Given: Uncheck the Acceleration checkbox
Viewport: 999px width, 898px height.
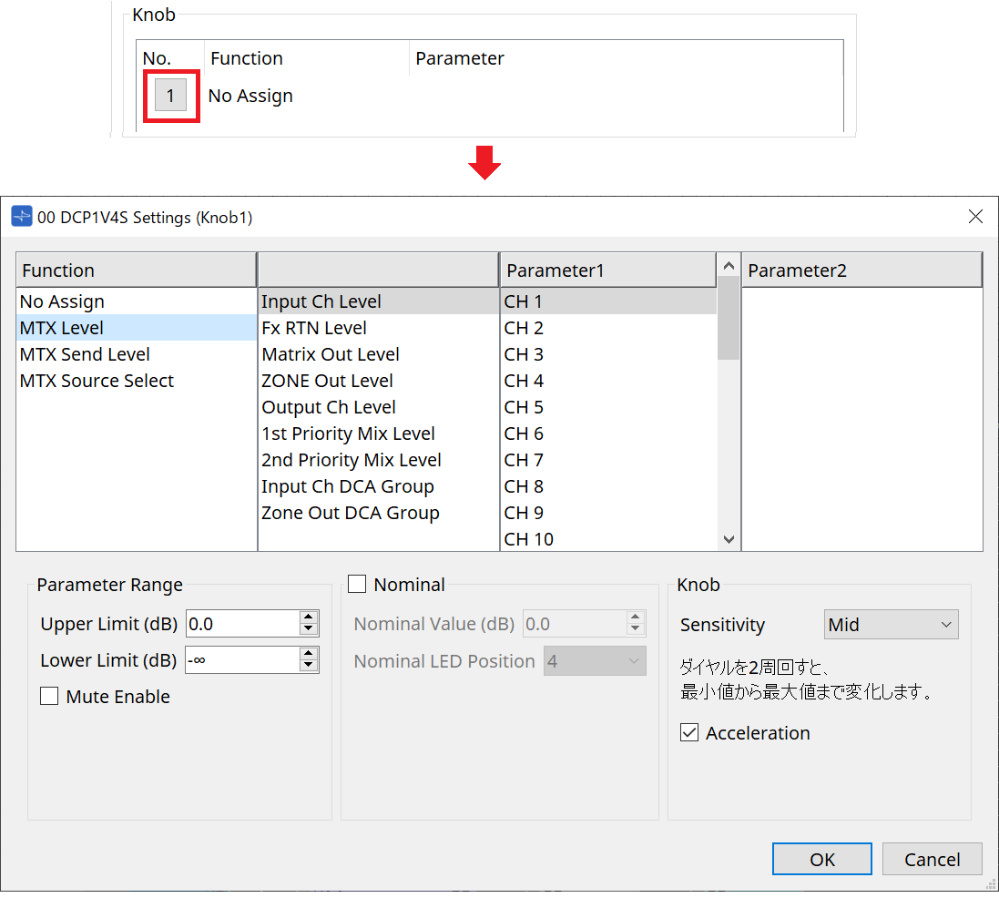Looking at the screenshot, I should (690, 733).
